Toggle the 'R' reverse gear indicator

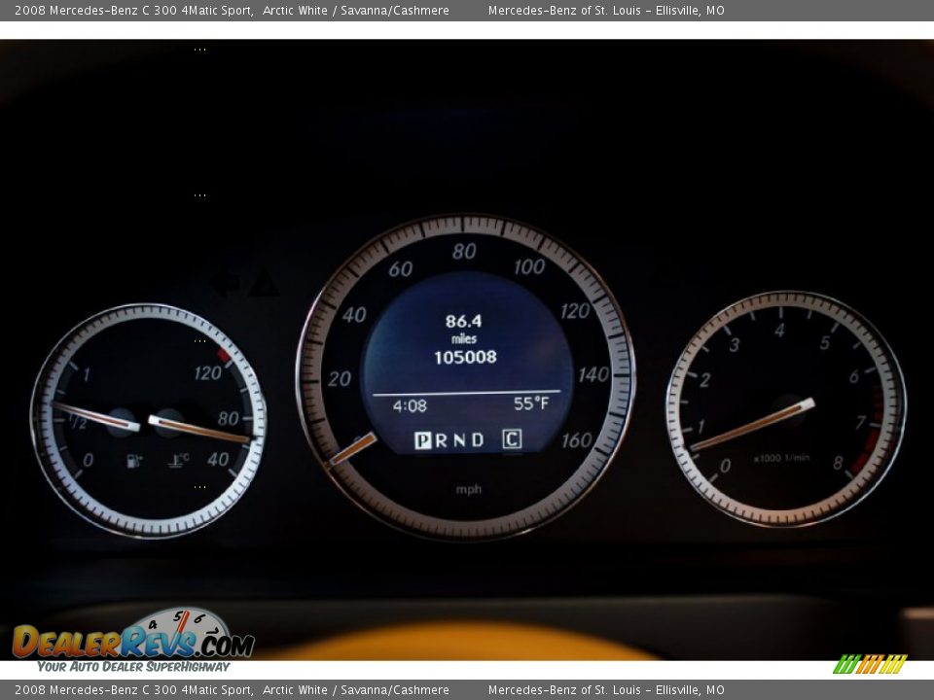click(x=440, y=439)
